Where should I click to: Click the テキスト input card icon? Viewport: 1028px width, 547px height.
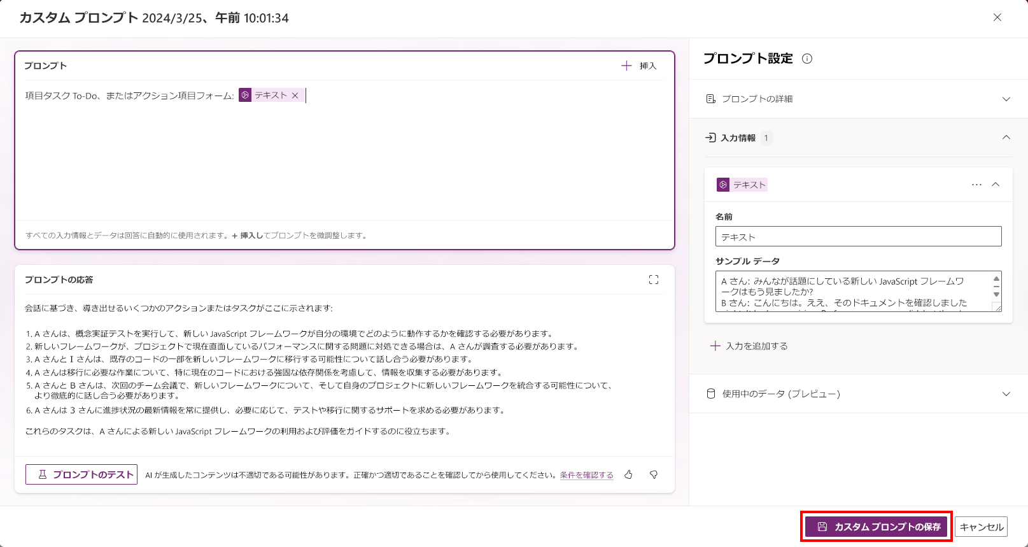click(x=723, y=185)
